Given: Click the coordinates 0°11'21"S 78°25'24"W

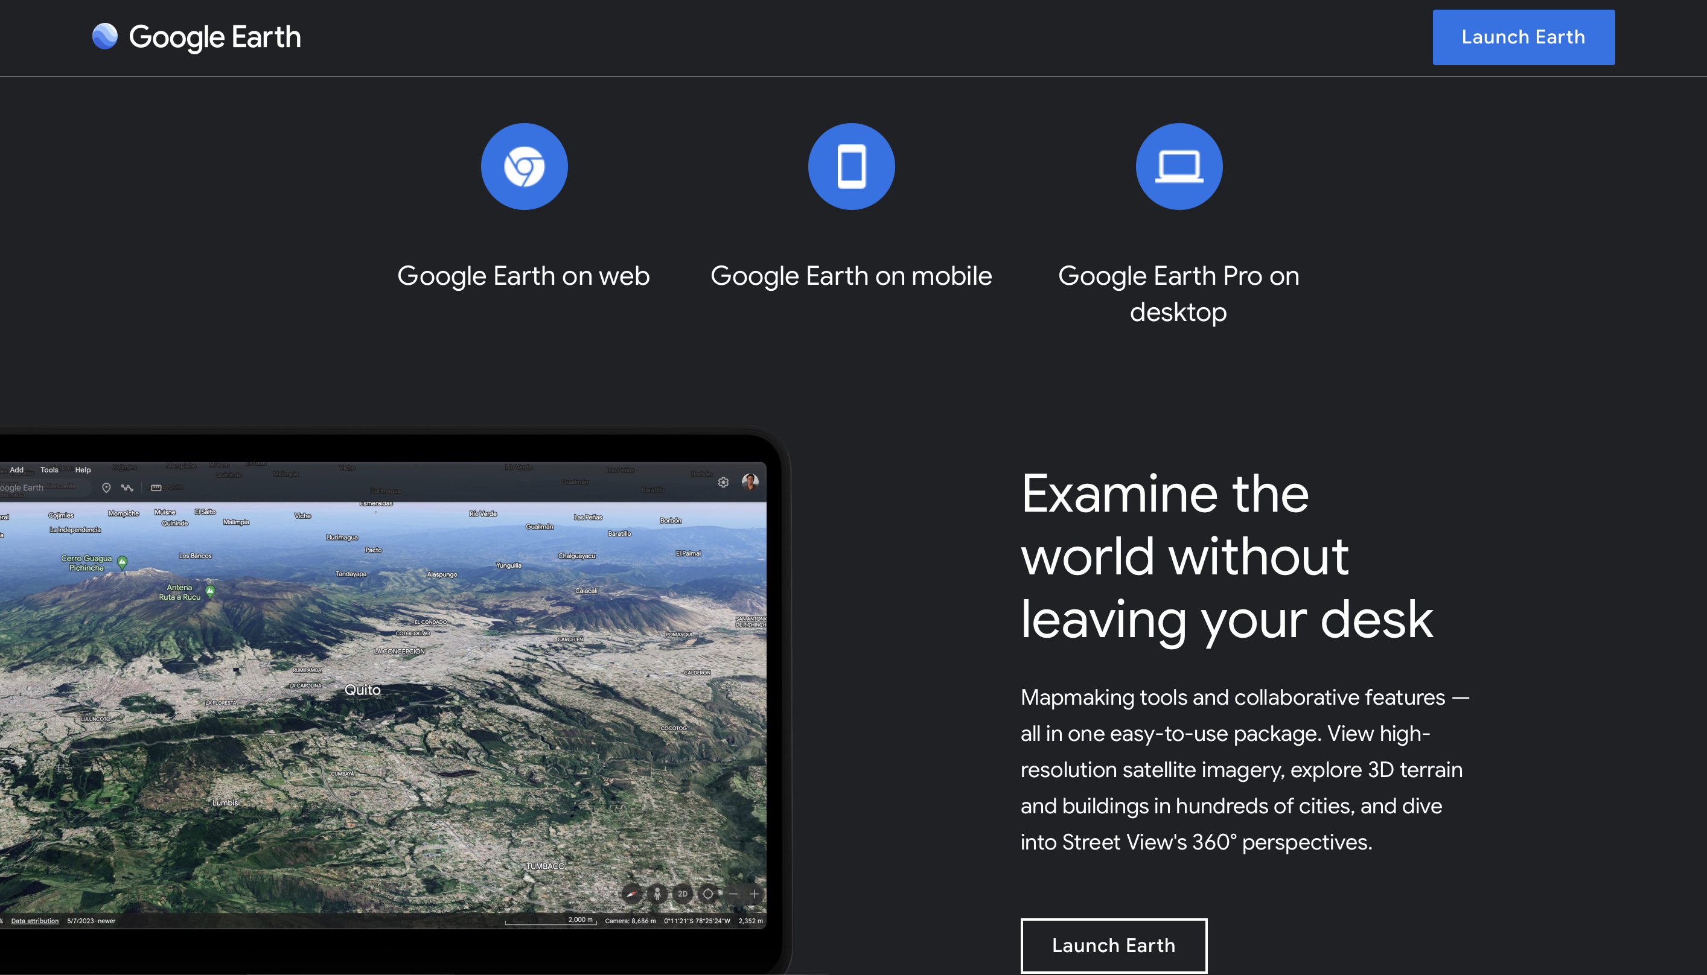Looking at the screenshot, I should [x=697, y=921].
